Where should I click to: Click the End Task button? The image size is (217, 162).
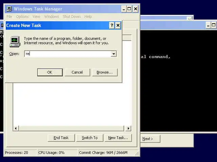tap(61, 138)
